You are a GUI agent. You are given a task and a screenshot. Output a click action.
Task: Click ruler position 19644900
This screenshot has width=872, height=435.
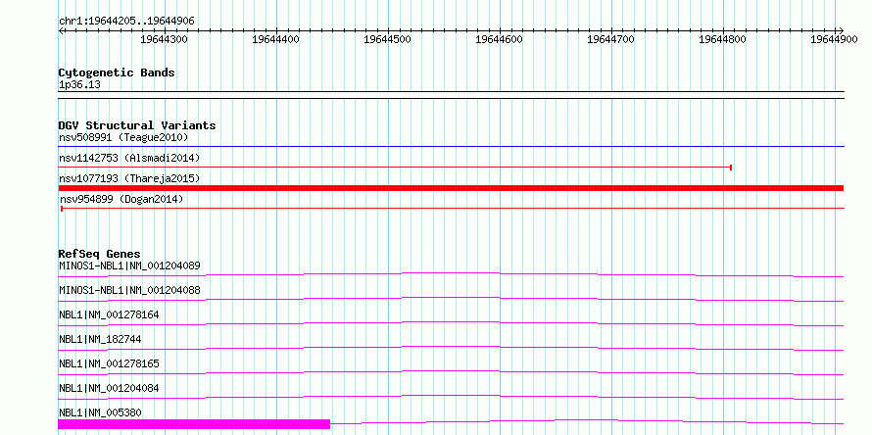tap(834, 39)
